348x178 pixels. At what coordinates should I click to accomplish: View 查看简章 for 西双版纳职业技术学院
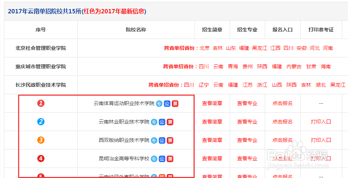point(212,140)
